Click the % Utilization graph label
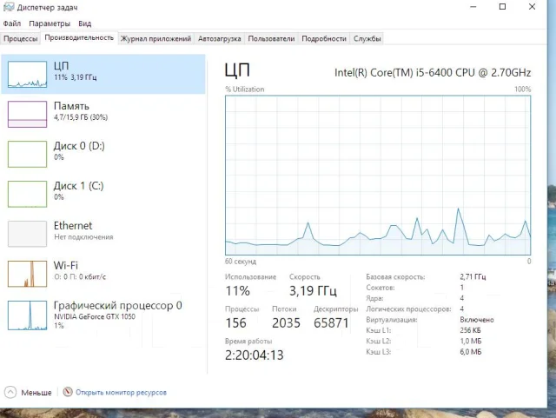 coord(245,89)
